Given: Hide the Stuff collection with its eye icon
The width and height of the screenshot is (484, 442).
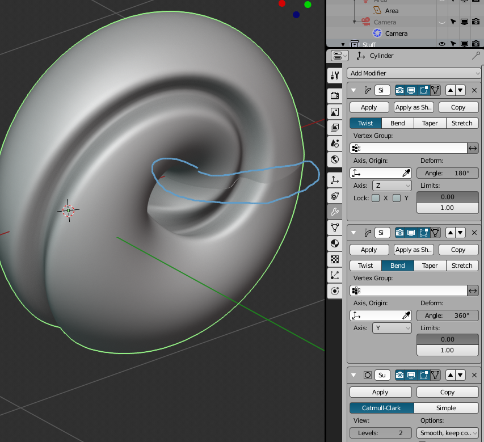Looking at the screenshot, I should 441,44.
